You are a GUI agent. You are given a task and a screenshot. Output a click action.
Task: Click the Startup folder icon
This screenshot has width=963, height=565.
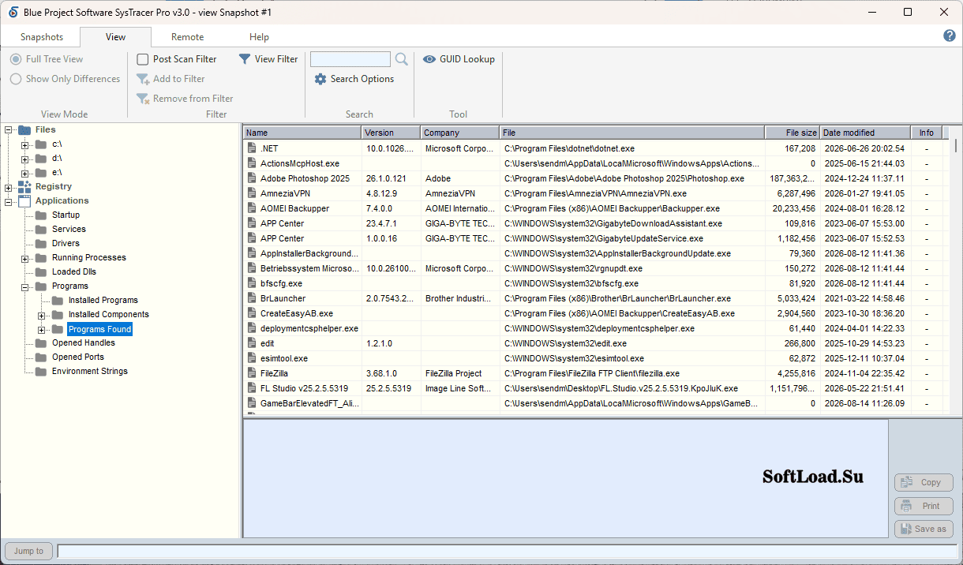41,215
